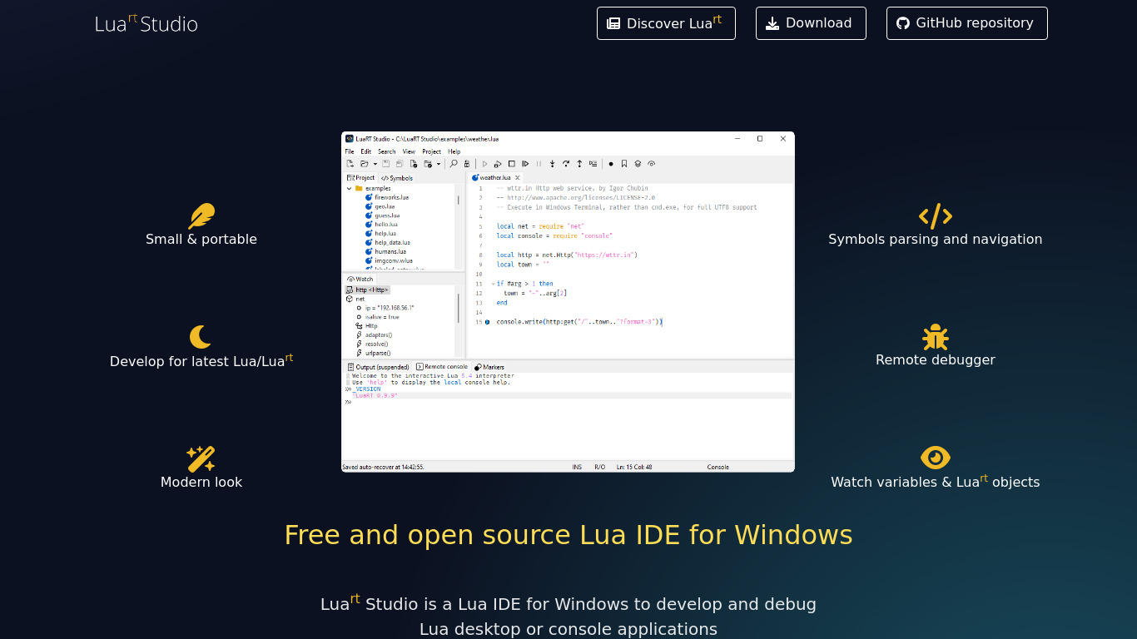Click the magnifier Find icon in IDE toolbar

coord(454,164)
